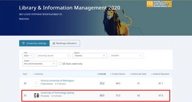Focus the University search field
Screen dimensions: 192x102
coord(53,55)
